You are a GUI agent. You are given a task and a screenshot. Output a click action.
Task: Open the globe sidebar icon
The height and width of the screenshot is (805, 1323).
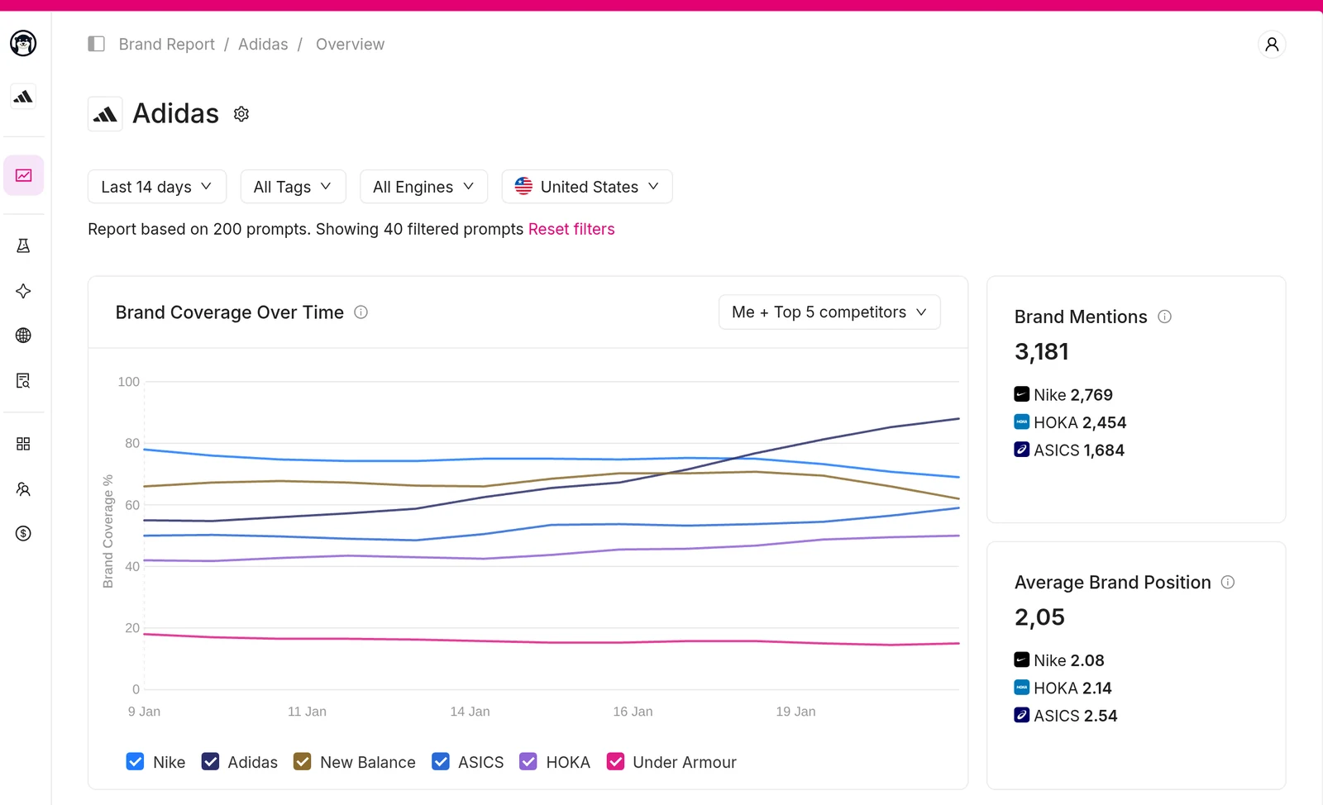pos(23,336)
